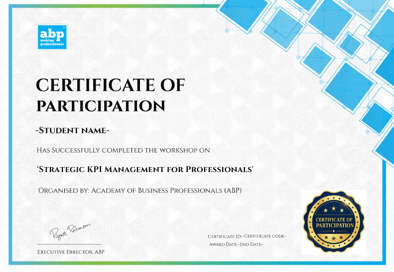Click 'Has Successfully completed the workshop on' text
The width and height of the screenshot is (394, 272).
(124, 150)
